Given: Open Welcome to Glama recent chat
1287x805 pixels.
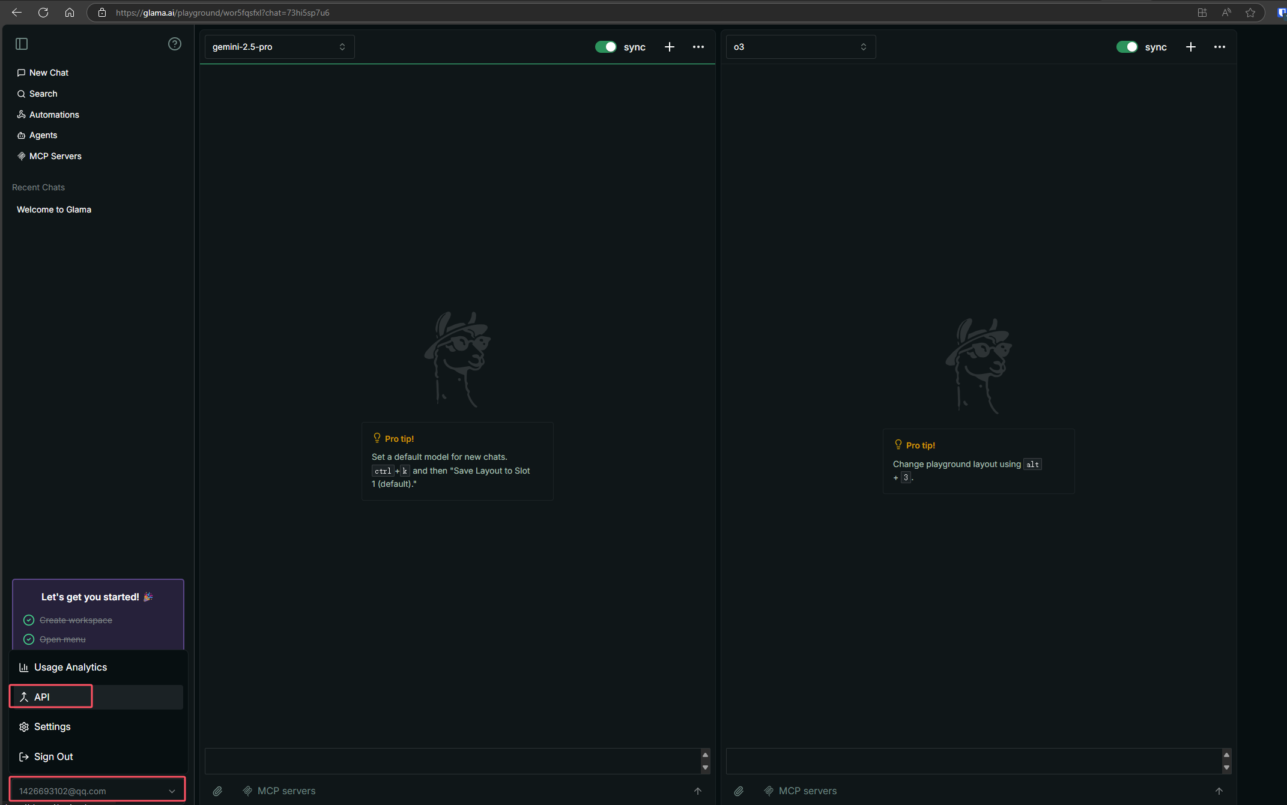Looking at the screenshot, I should (x=54, y=210).
